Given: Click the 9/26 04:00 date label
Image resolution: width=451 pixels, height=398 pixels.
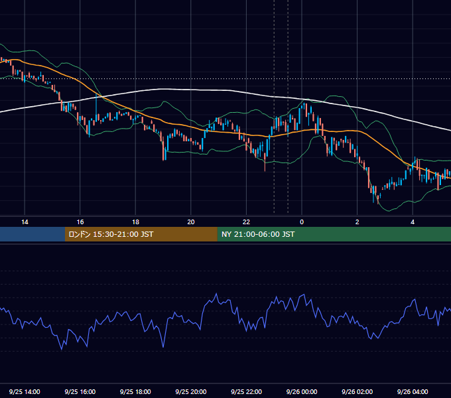Looking at the screenshot, I should [413, 391].
